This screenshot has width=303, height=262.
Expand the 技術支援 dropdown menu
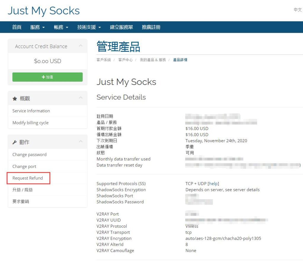[x=89, y=27]
